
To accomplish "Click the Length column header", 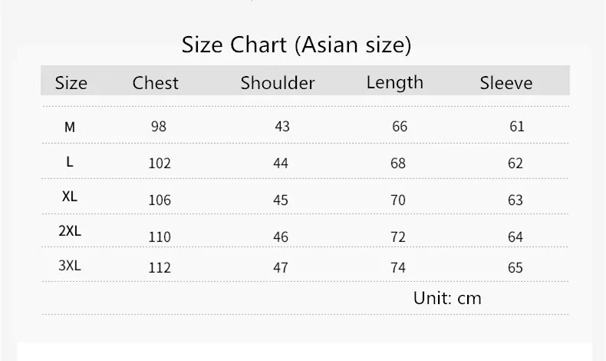I will point(395,83).
